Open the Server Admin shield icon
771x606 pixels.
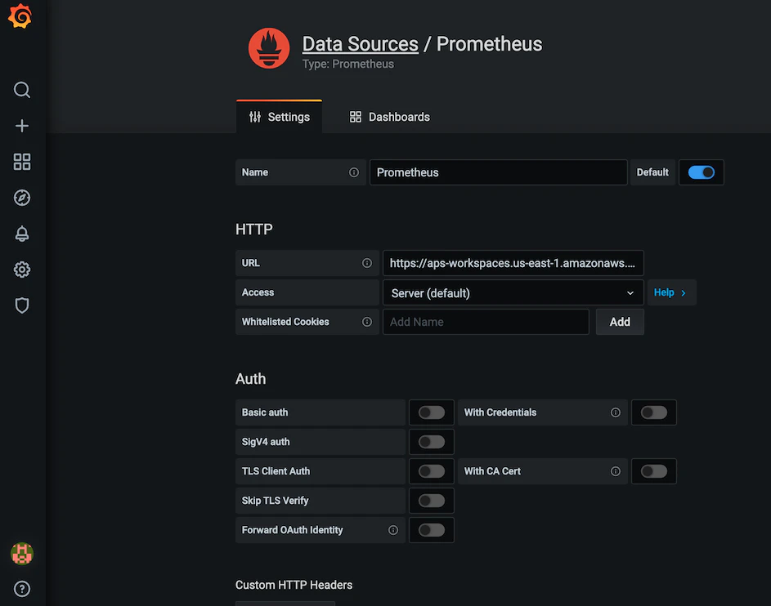(22, 305)
